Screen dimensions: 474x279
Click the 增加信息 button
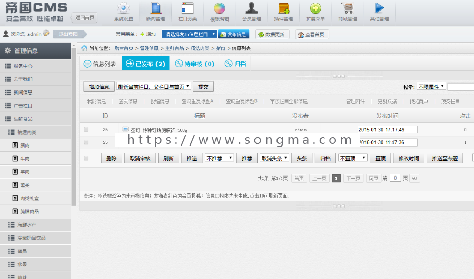click(99, 87)
